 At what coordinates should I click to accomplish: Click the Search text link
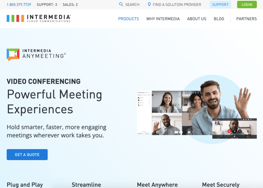(x=132, y=5)
